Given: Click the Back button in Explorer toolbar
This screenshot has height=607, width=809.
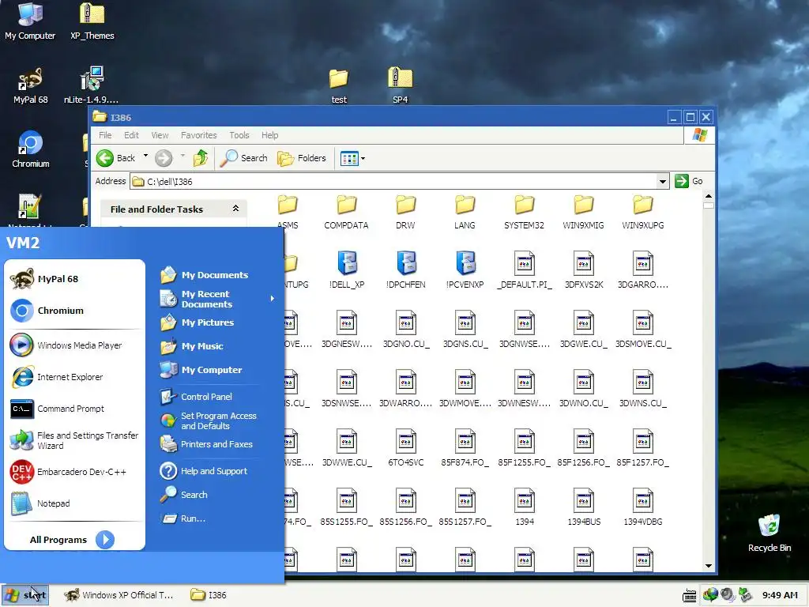Looking at the screenshot, I should pyautogui.click(x=116, y=158).
